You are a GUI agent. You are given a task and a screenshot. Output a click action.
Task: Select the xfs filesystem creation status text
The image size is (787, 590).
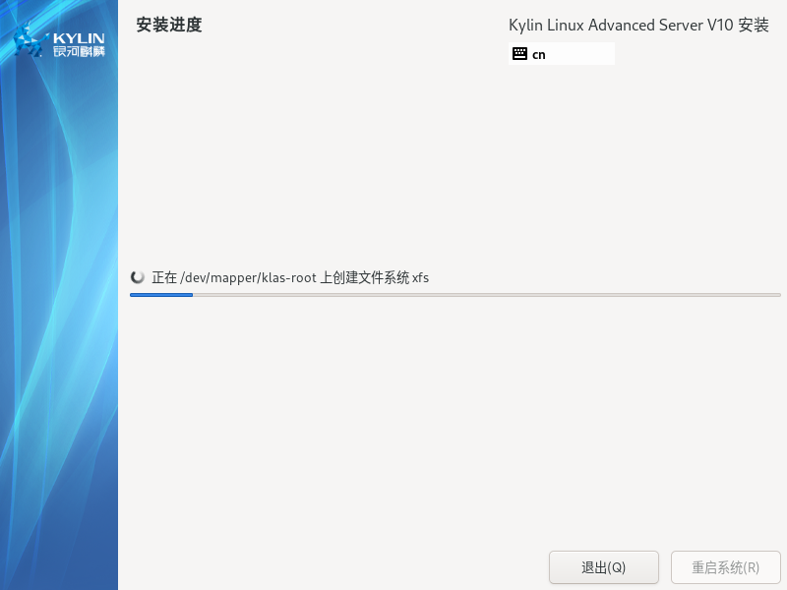coord(290,277)
